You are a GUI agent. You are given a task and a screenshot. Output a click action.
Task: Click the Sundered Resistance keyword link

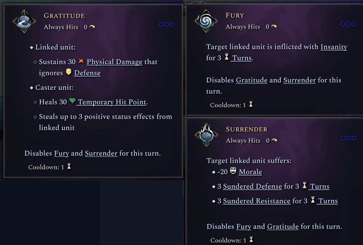(x=257, y=201)
